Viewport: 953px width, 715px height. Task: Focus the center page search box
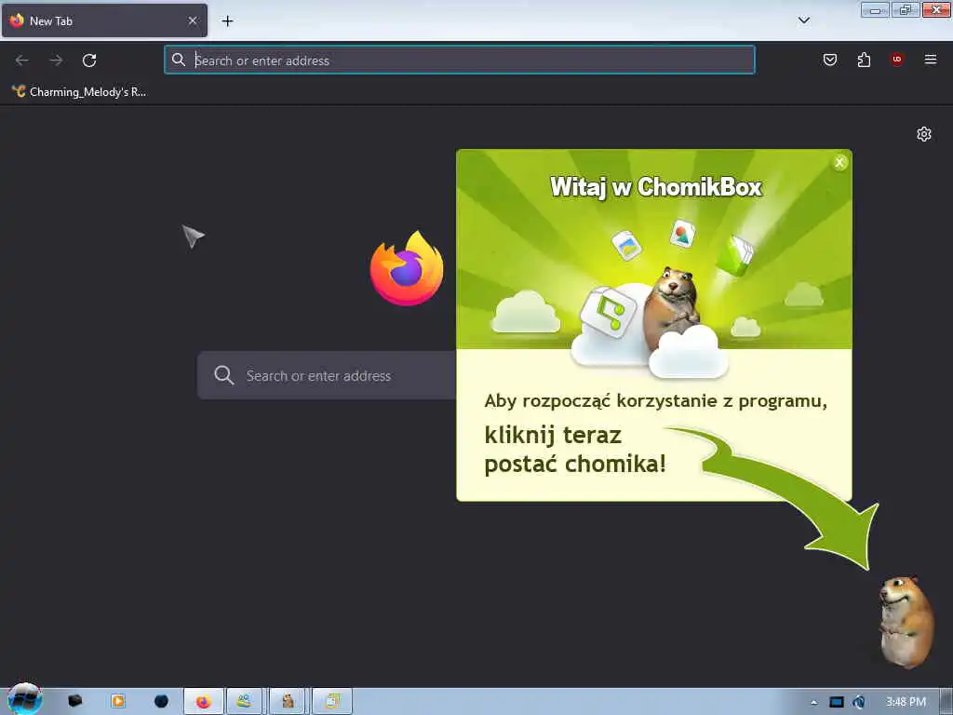pyautogui.click(x=327, y=375)
